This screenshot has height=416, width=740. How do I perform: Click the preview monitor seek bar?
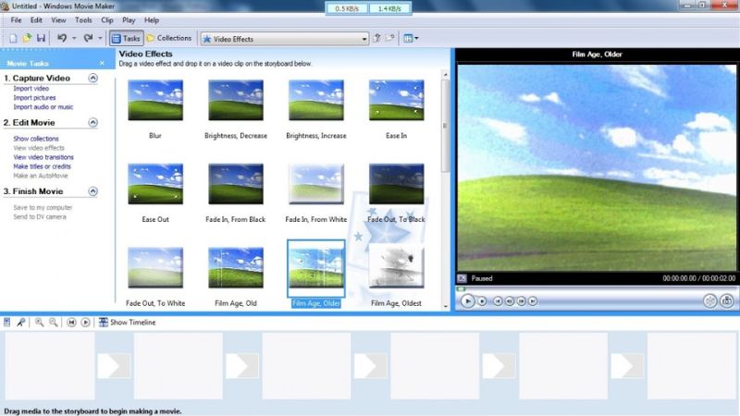coord(596,288)
